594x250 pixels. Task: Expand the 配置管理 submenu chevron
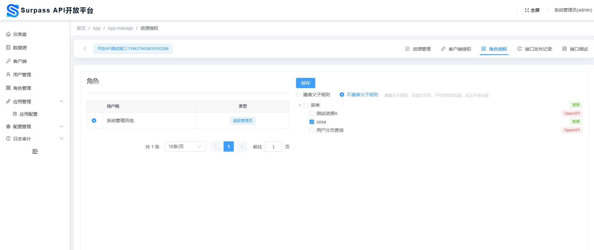click(62, 127)
